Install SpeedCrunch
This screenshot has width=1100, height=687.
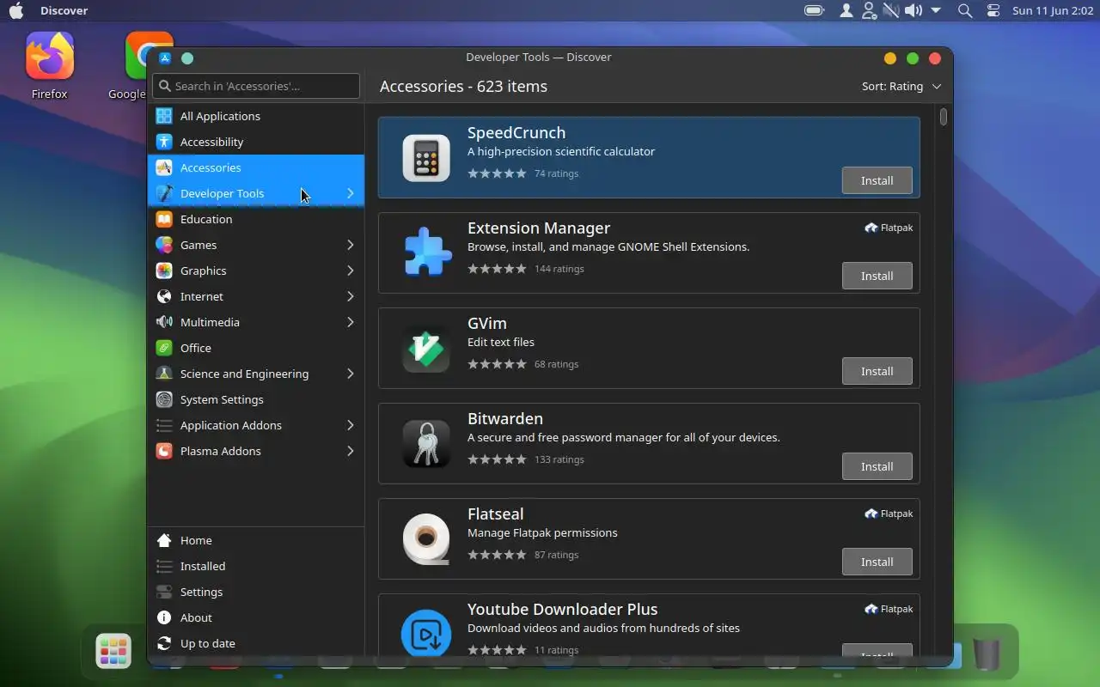[x=877, y=180]
